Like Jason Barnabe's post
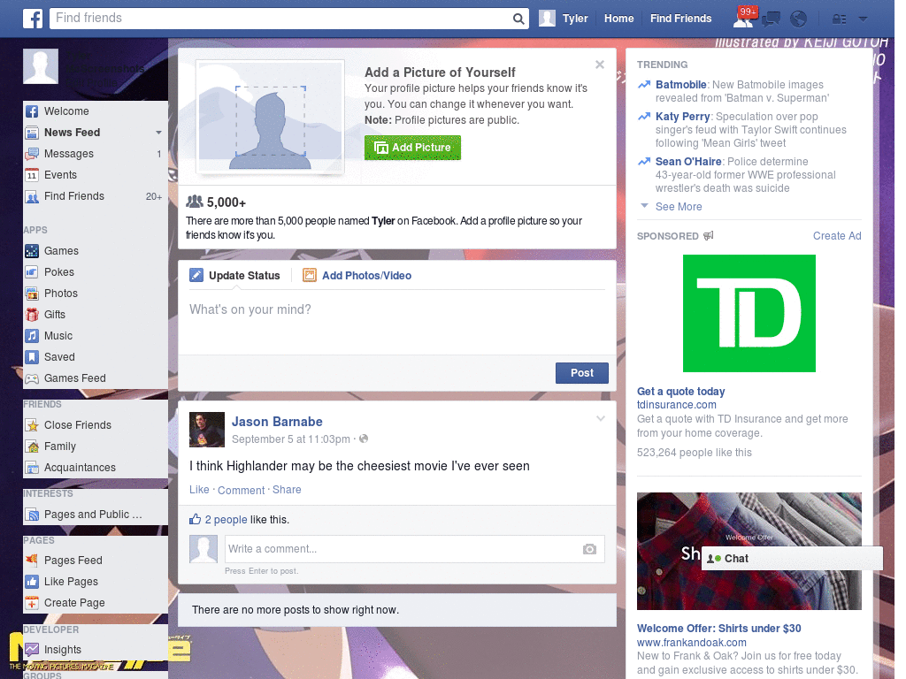Image resolution: width=906 pixels, height=679 pixels. coord(199,490)
